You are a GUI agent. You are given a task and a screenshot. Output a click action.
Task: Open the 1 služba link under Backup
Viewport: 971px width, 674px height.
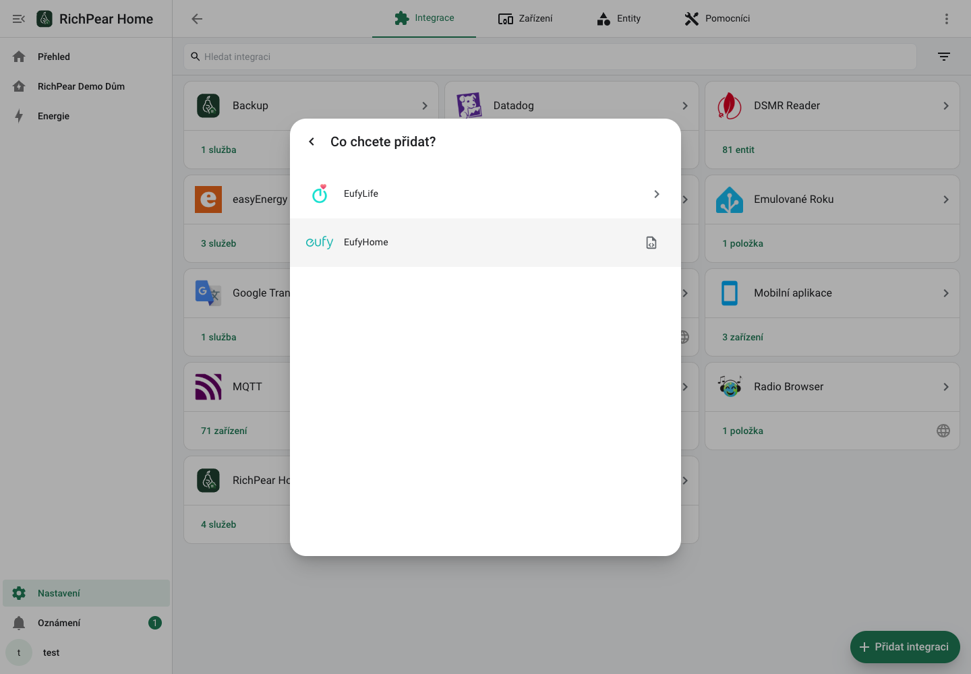pyautogui.click(x=218, y=150)
